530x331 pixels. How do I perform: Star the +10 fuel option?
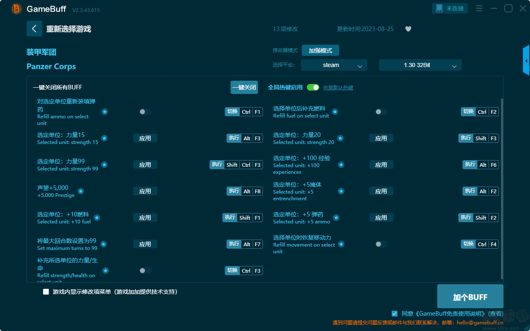click(97, 218)
